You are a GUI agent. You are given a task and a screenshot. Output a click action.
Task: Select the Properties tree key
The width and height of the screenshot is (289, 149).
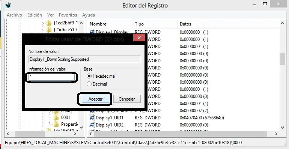[x=70, y=124]
